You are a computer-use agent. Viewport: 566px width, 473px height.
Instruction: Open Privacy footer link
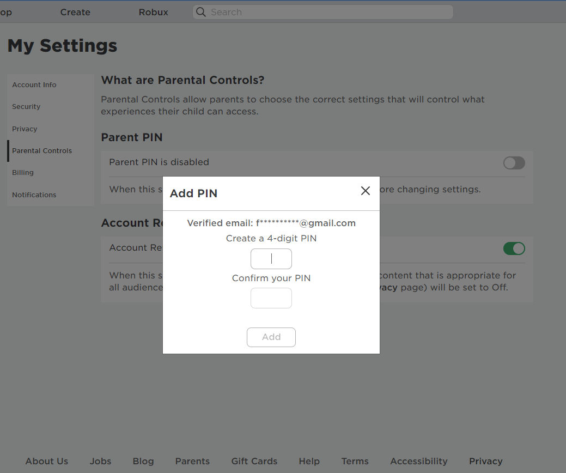point(485,461)
